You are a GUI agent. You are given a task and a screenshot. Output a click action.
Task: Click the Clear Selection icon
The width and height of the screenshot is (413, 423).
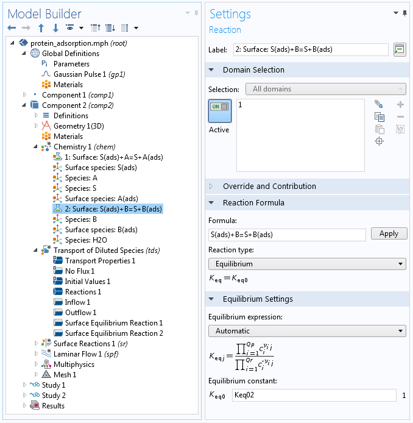click(400, 129)
